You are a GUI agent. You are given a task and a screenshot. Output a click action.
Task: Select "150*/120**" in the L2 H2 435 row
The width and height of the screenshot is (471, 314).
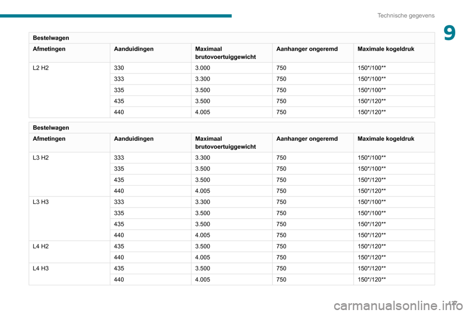pyautogui.click(x=371, y=101)
